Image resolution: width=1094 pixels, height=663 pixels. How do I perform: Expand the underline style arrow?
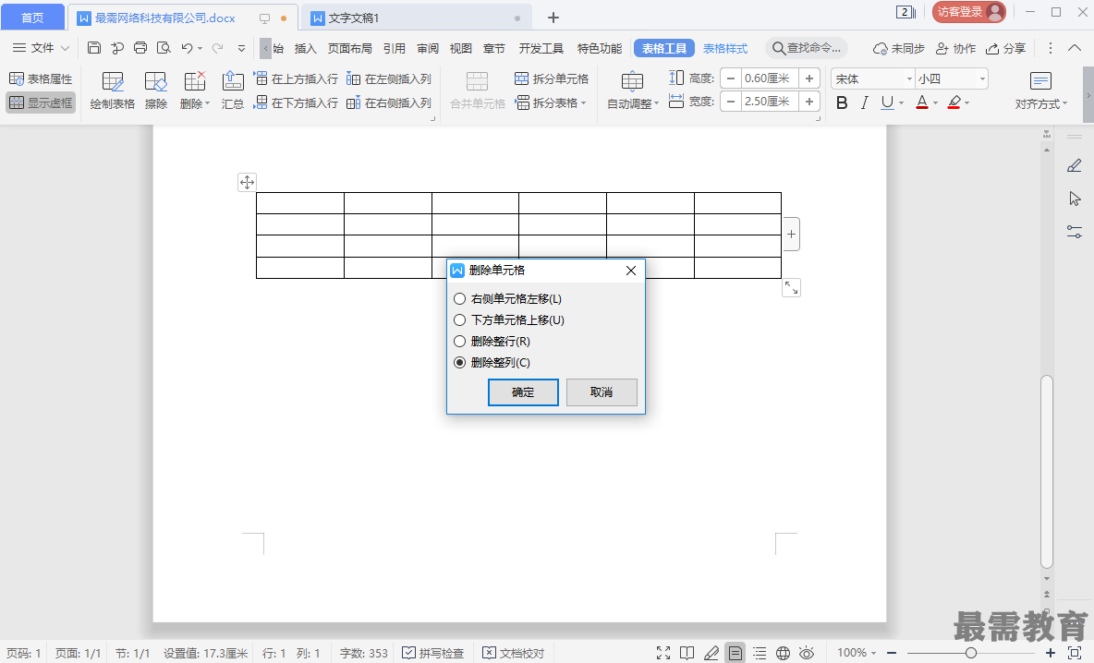point(902,103)
